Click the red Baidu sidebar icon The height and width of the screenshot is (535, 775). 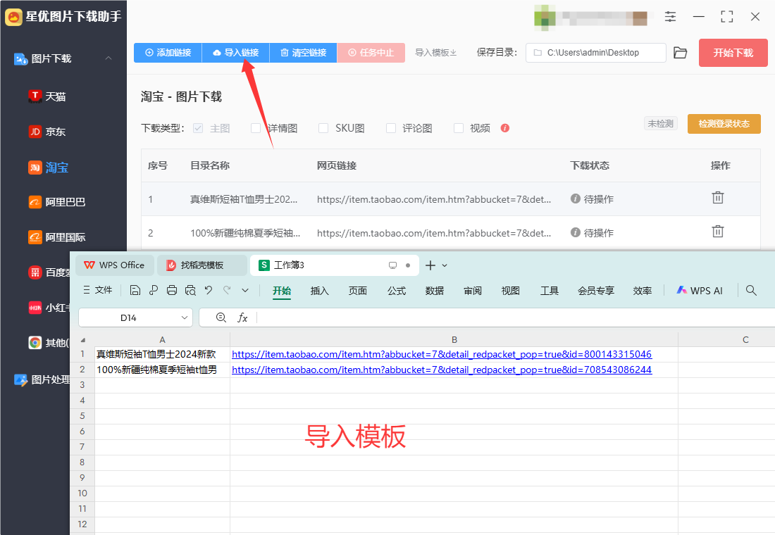pyautogui.click(x=35, y=272)
